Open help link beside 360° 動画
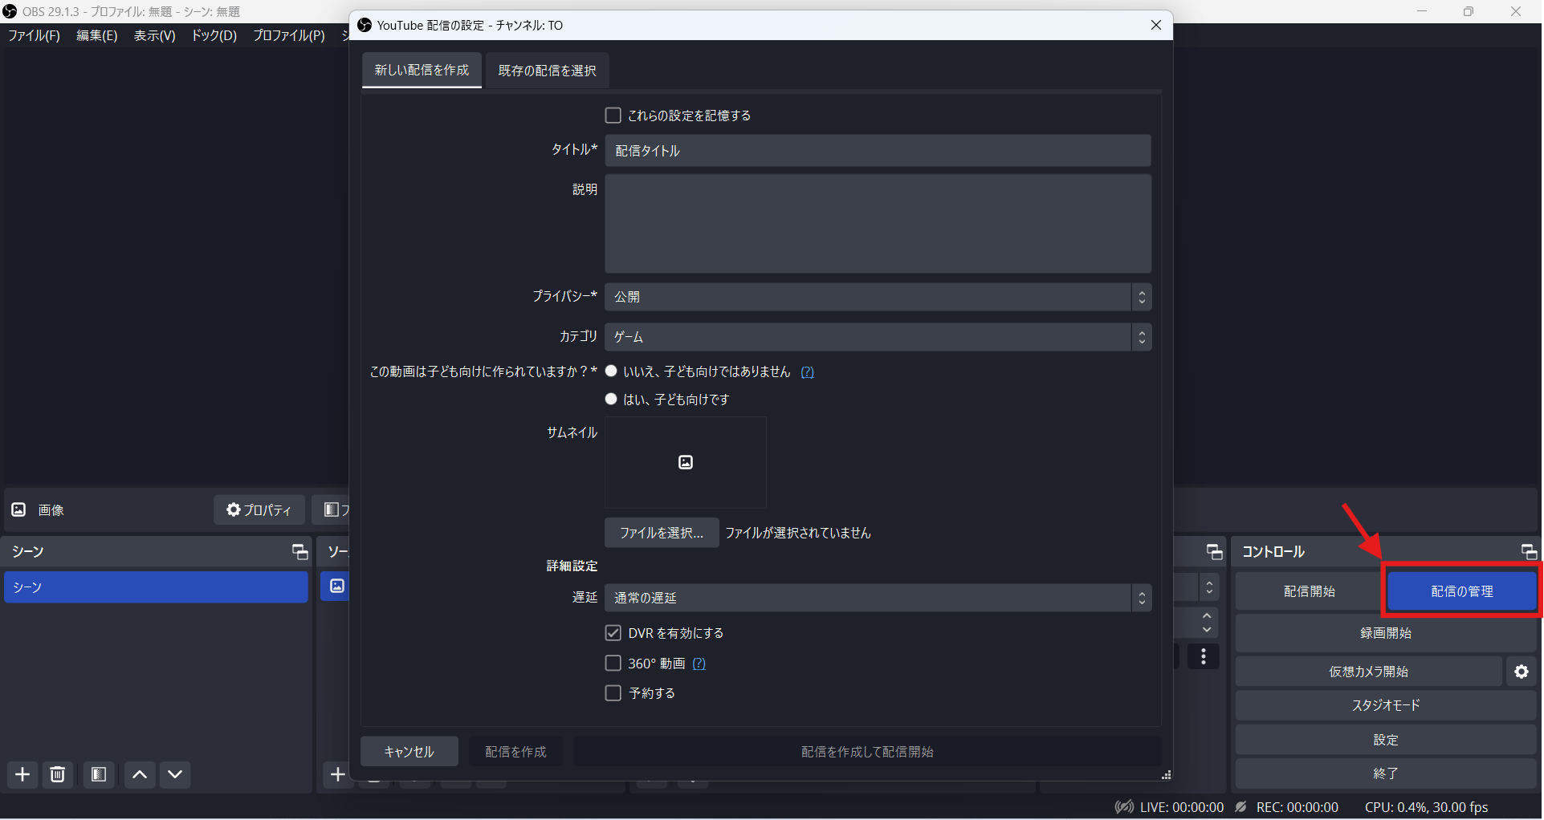The width and height of the screenshot is (1544, 820). 699,664
